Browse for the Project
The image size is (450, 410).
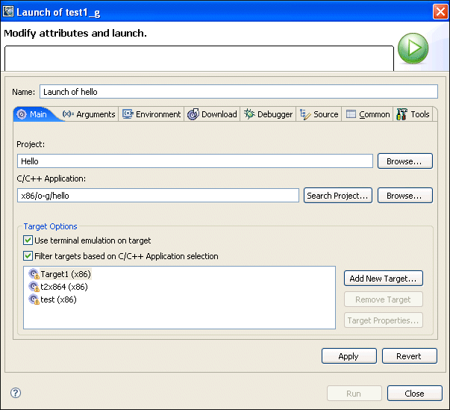tap(404, 161)
